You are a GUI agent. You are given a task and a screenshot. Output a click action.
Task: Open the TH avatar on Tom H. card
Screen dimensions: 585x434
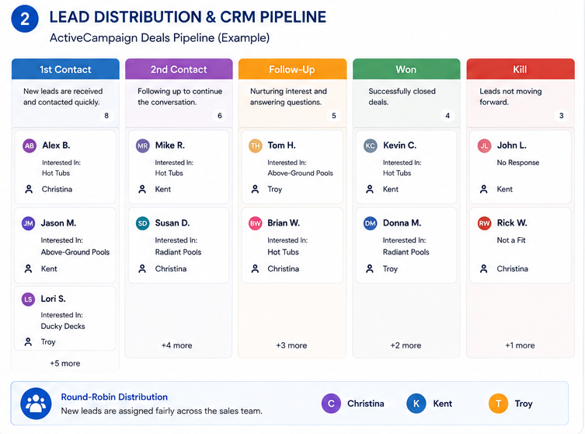click(255, 145)
